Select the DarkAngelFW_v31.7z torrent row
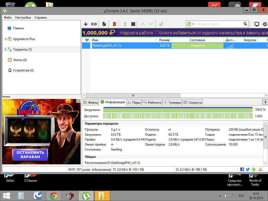 pos(175,46)
